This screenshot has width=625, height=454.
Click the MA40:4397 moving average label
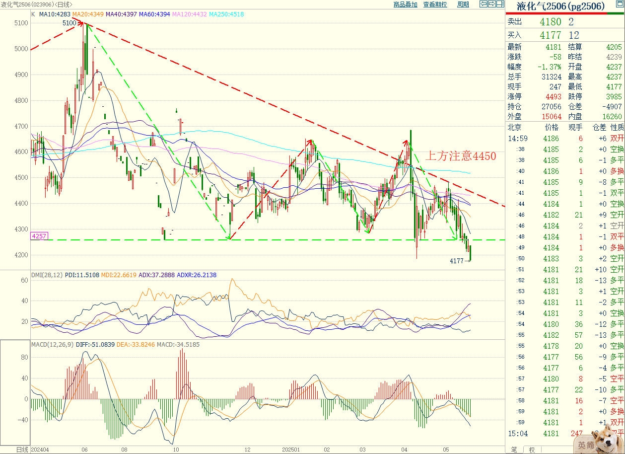tap(122, 14)
